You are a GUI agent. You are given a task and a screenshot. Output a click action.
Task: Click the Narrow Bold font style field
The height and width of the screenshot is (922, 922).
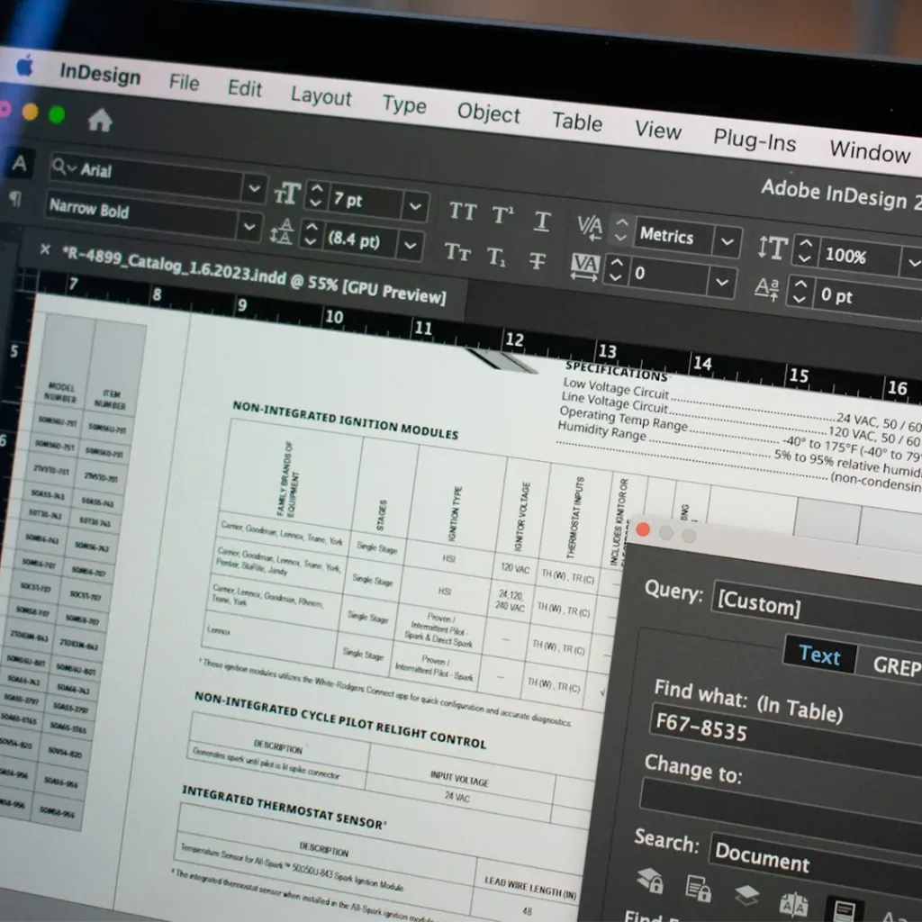coord(143,215)
